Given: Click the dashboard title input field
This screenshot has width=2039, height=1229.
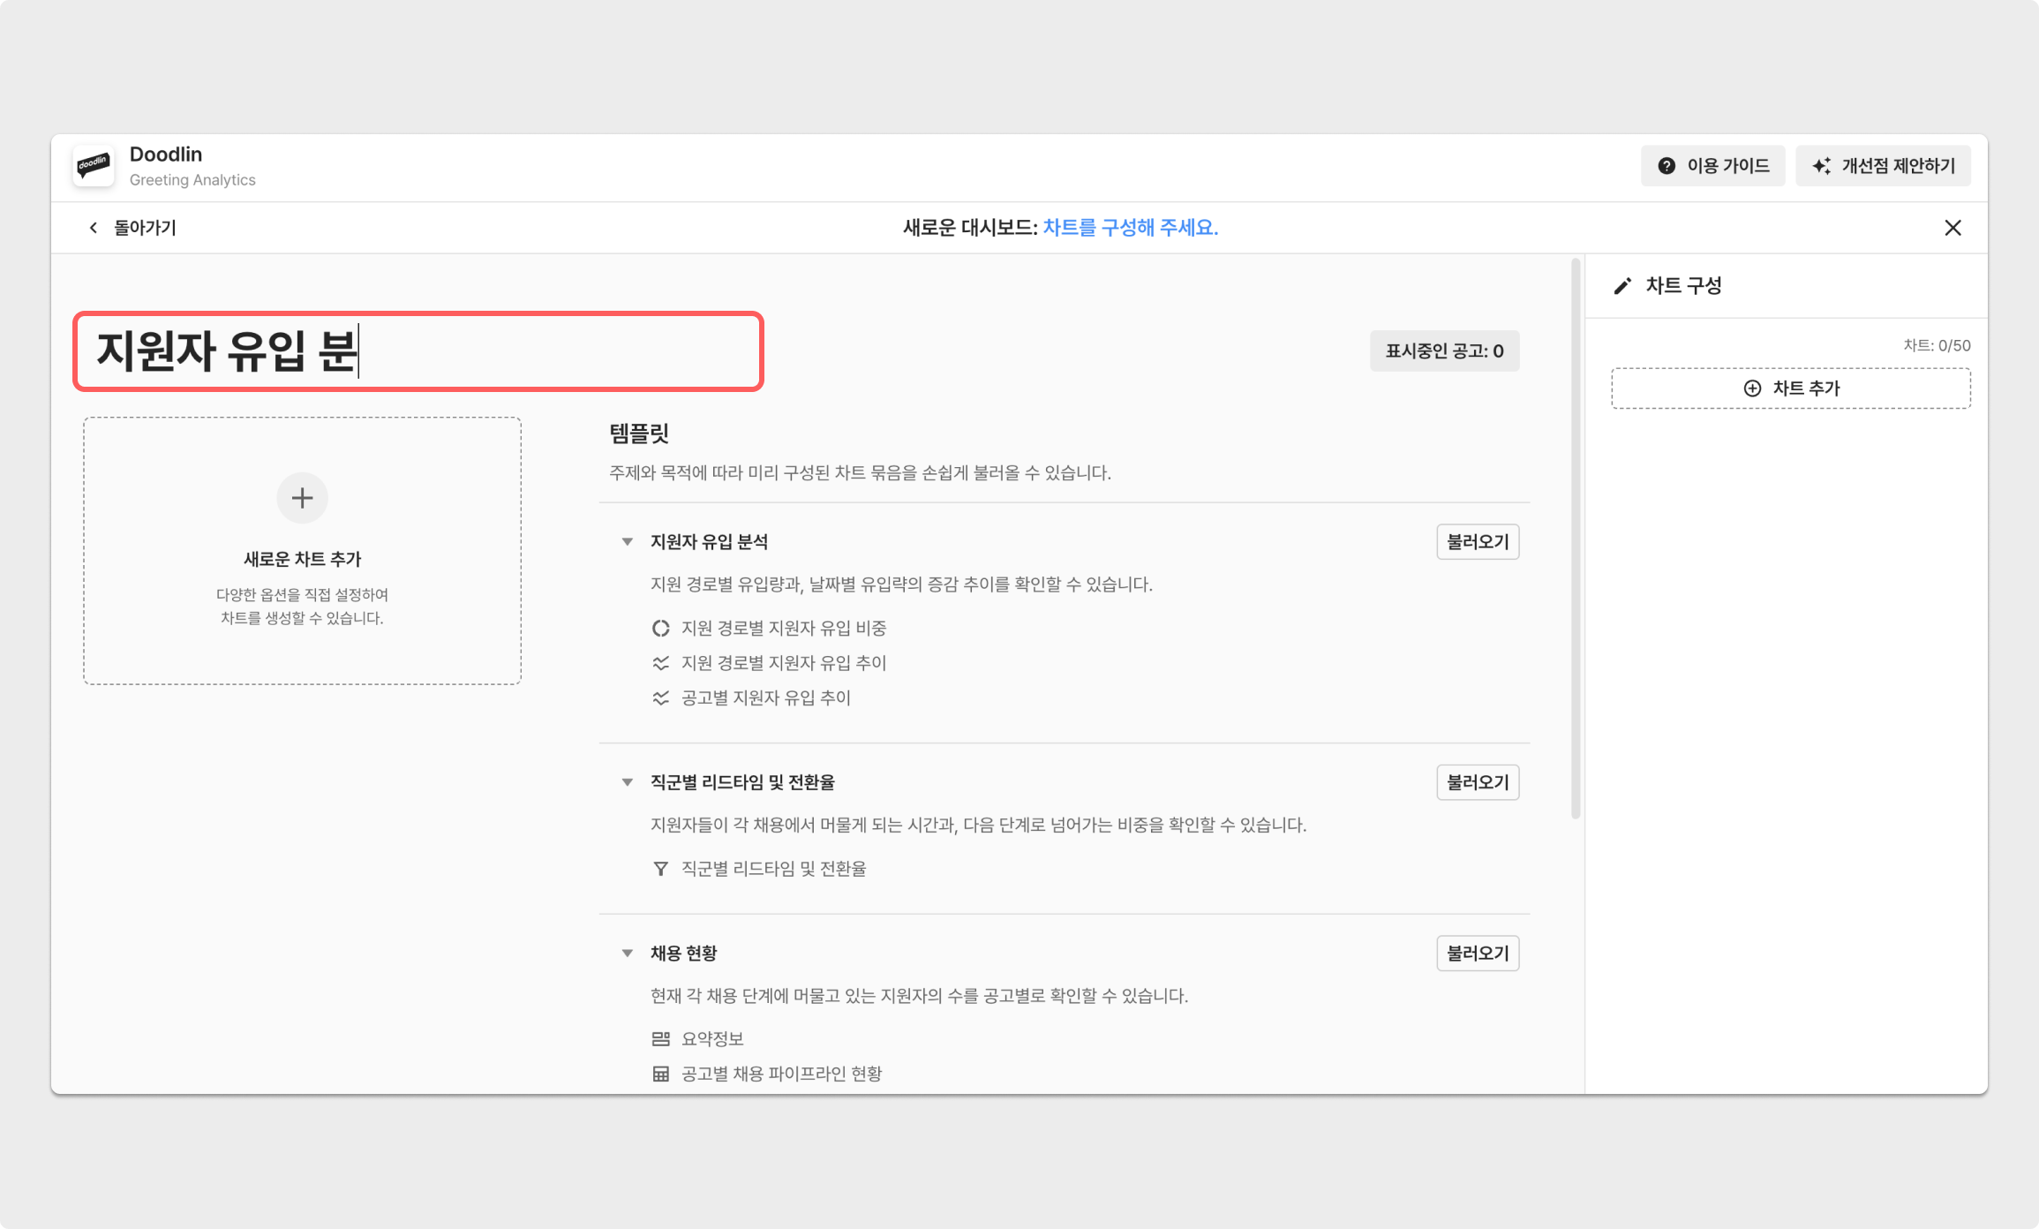Looking at the screenshot, I should pyautogui.click(x=418, y=351).
